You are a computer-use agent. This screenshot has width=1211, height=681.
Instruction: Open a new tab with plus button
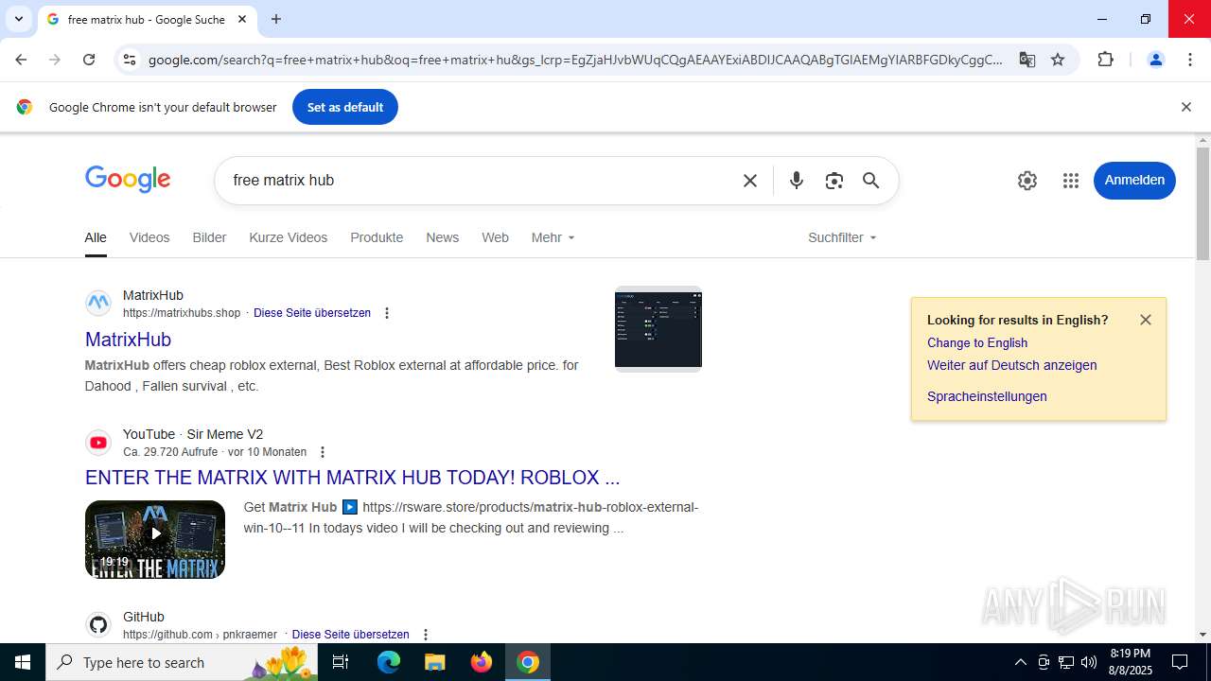click(x=276, y=19)
